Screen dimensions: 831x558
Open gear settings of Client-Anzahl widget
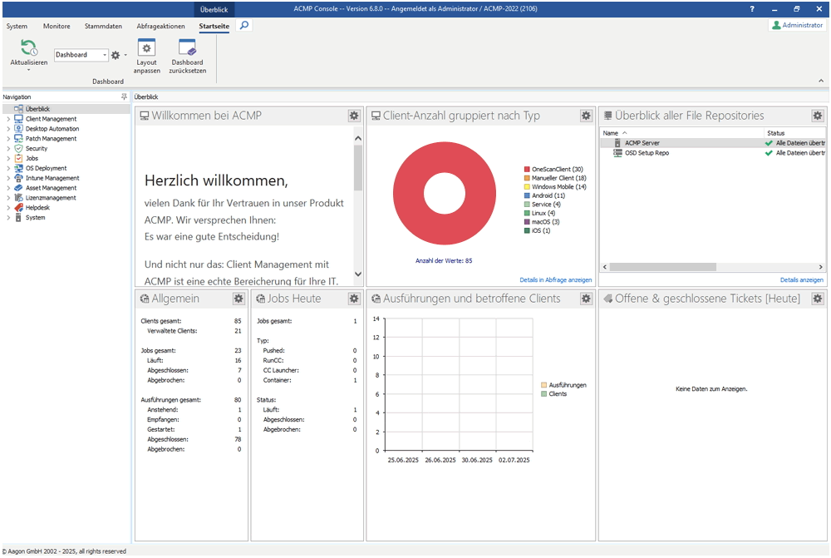586,116
